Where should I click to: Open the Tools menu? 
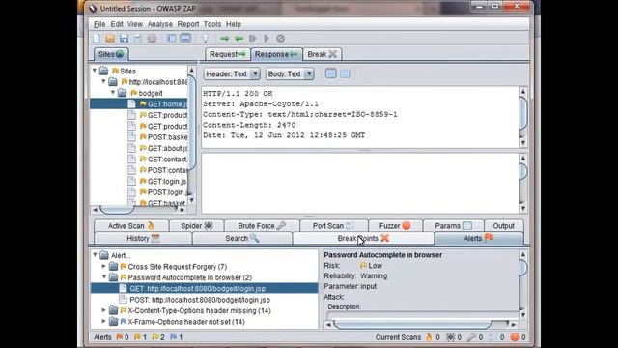[212, 24]
